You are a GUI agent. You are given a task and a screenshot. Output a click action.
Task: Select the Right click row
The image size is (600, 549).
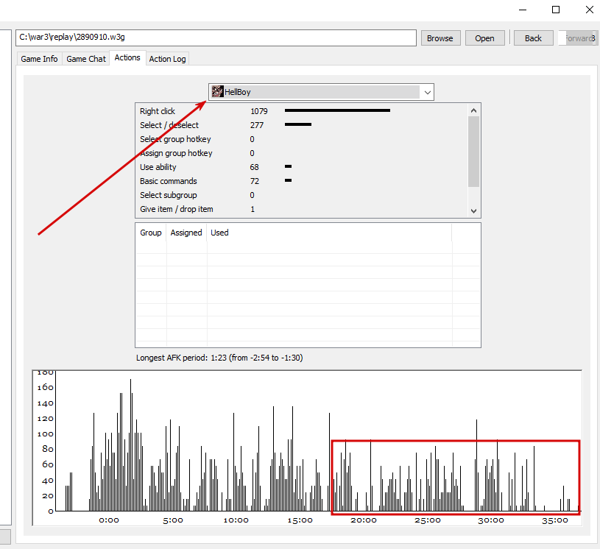[302, 111]
